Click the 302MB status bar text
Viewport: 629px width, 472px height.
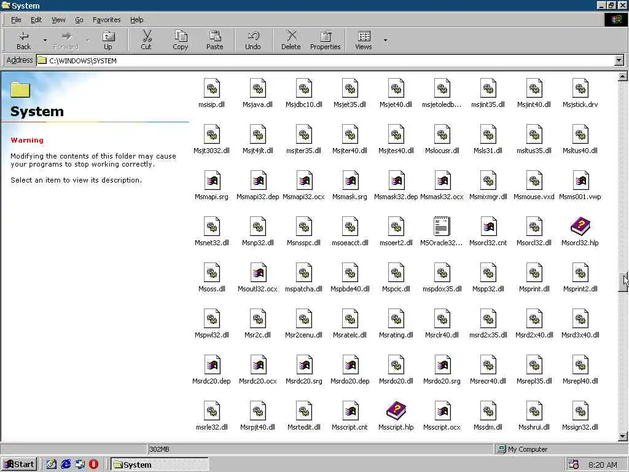pos(159,449)
